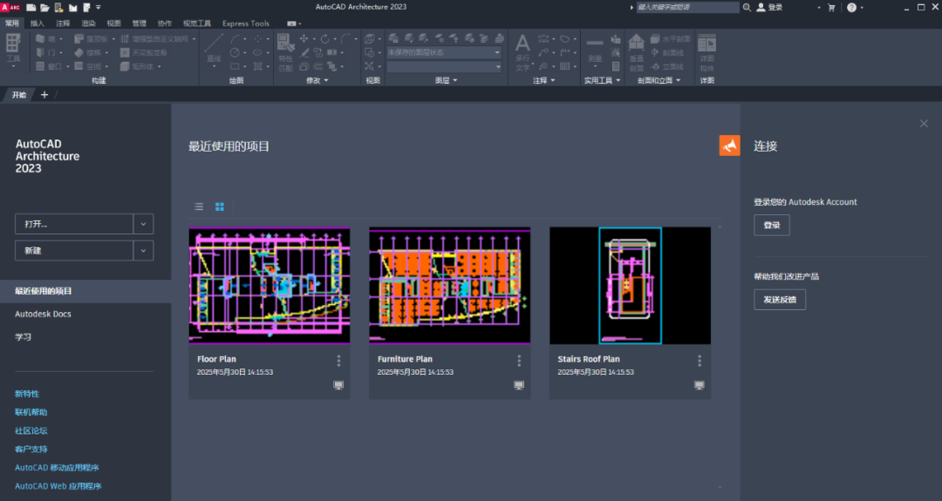Click the new tab plus icon

tap(44, 95)
